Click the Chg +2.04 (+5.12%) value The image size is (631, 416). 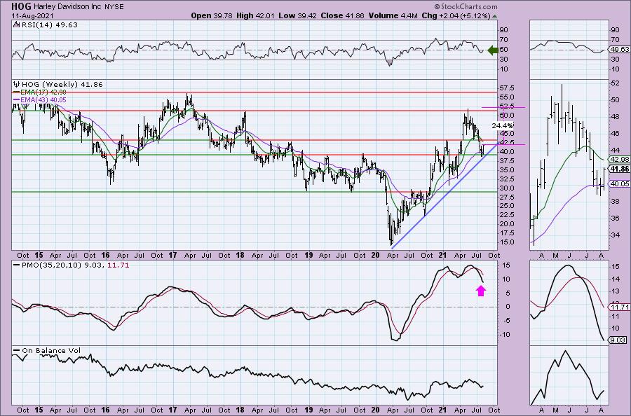pos(456,15)
